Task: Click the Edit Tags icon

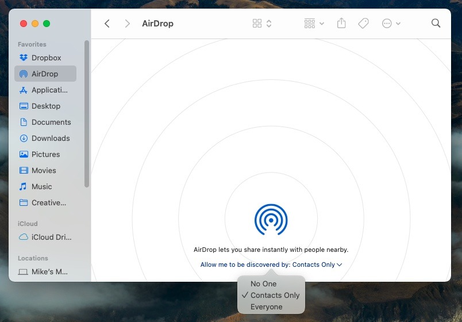Action: pos(363,24)
